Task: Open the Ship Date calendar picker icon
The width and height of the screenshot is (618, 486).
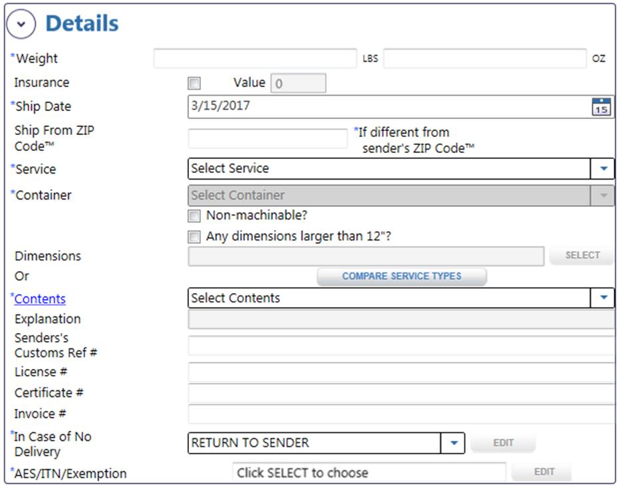Action: pyautogui.click(x=601, y=106)
